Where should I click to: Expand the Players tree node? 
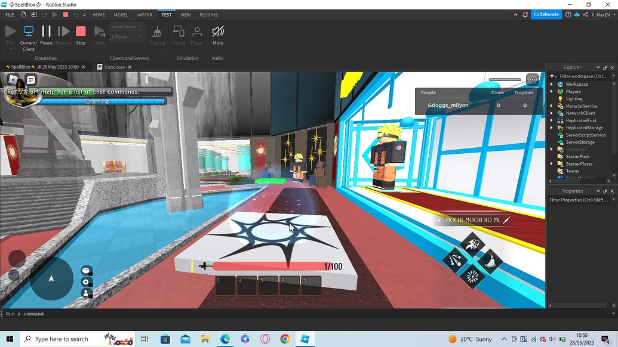(552, 91)
